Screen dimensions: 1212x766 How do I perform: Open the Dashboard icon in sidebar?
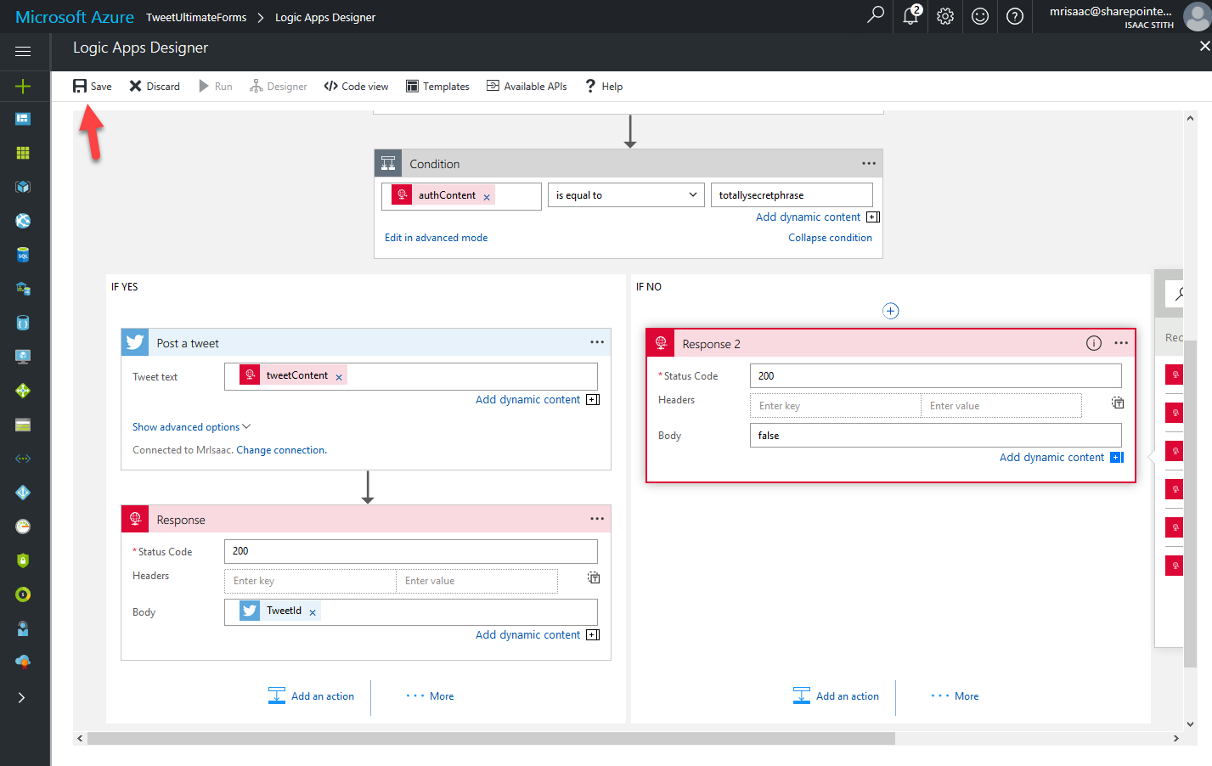point(23,119)
